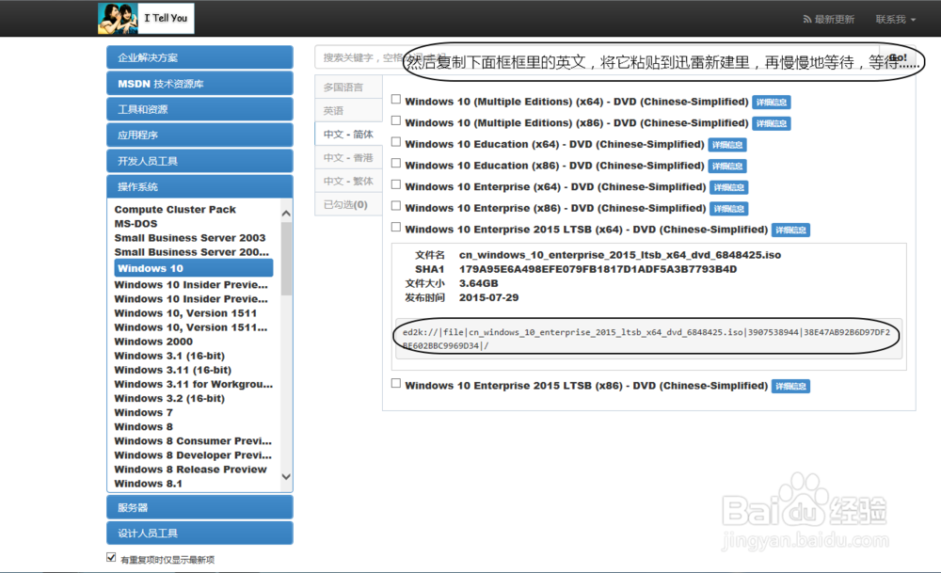Expand the 服务器 category
The height and width of the screenshot is (573, 941).
[199, 507]
